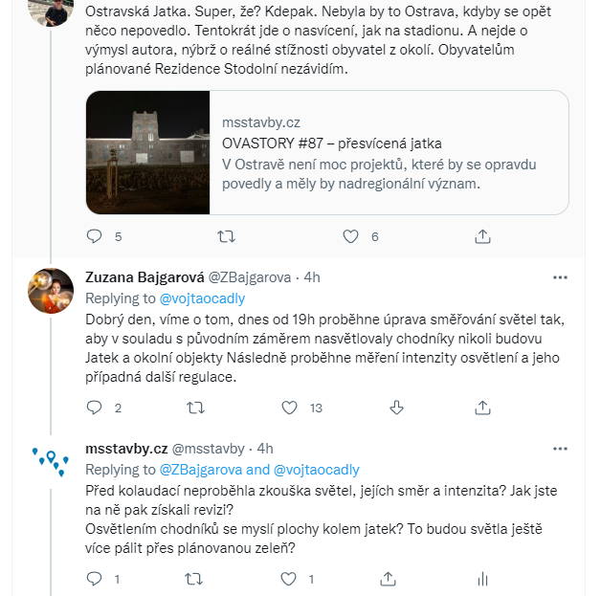Image resolution: width=601 pixels, height=596 pixels.
Task: Open @ZBajgarova mention in msstavby reply
Action: [x=200, y=470]
